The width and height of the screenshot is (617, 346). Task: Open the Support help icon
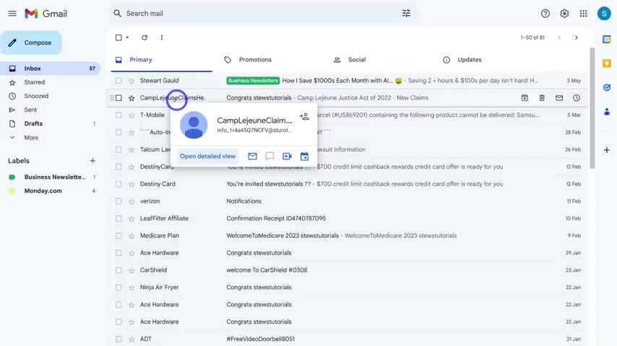(x=545, y=14)
